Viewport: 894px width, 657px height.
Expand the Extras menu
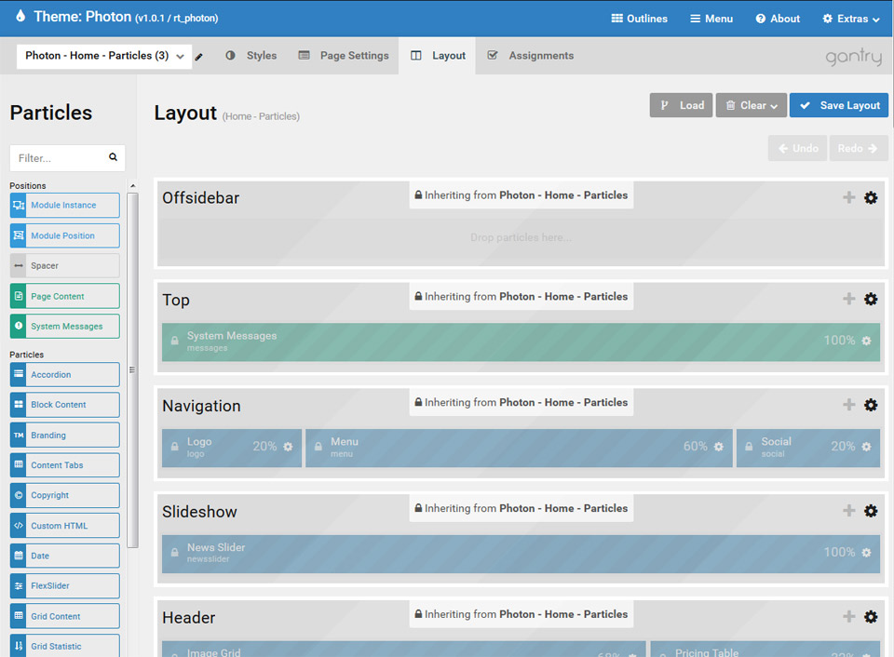click(x=850, y=19)
